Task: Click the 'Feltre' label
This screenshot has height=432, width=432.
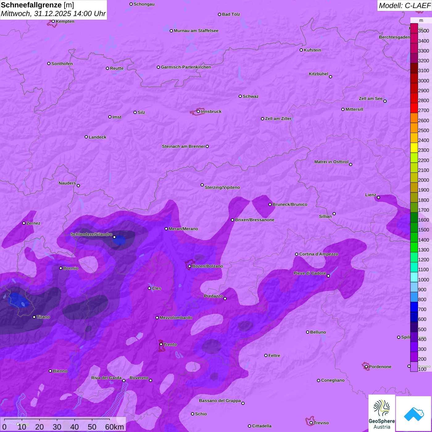Action: [x=274, y=355]
